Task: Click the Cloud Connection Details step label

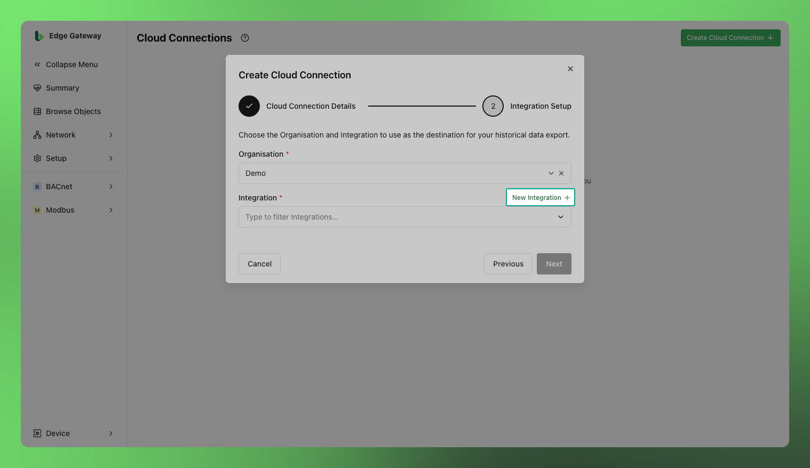Action: pyautogui.click(x=311, y=106)
